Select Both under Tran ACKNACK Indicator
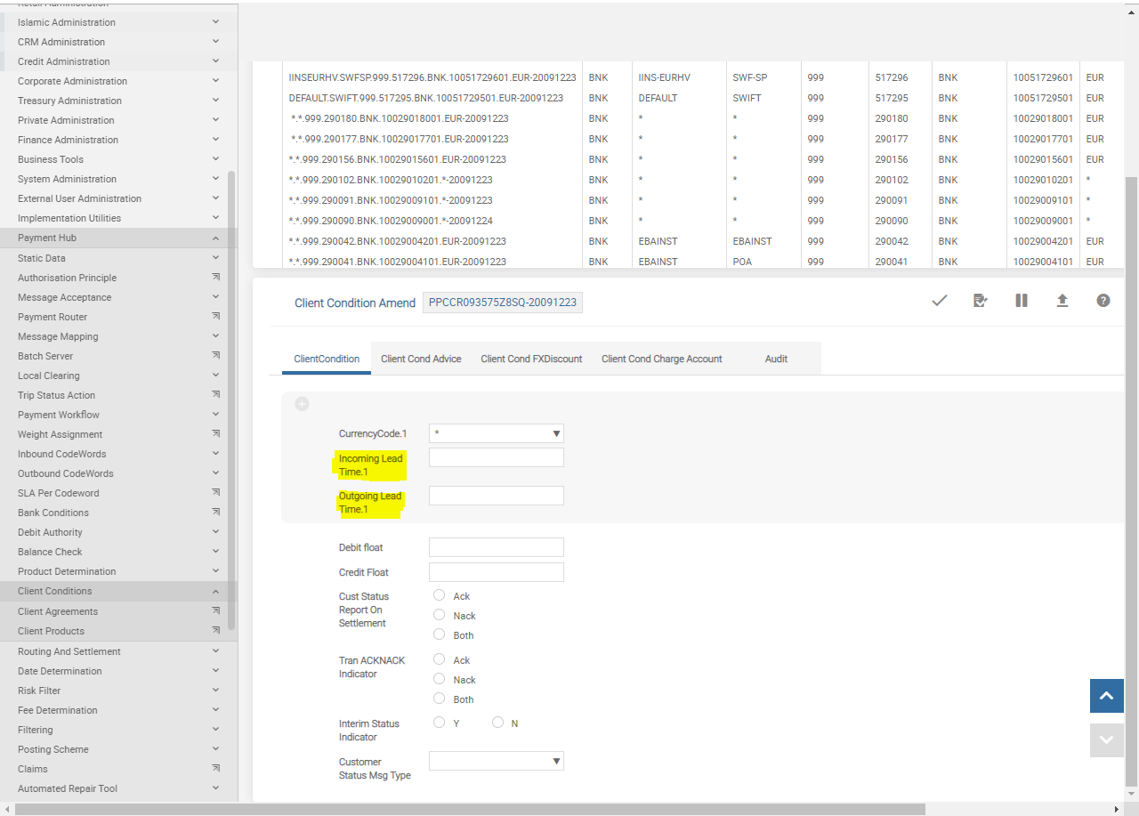This screenshot has height=816, width=1139. (x=439, y=699)
